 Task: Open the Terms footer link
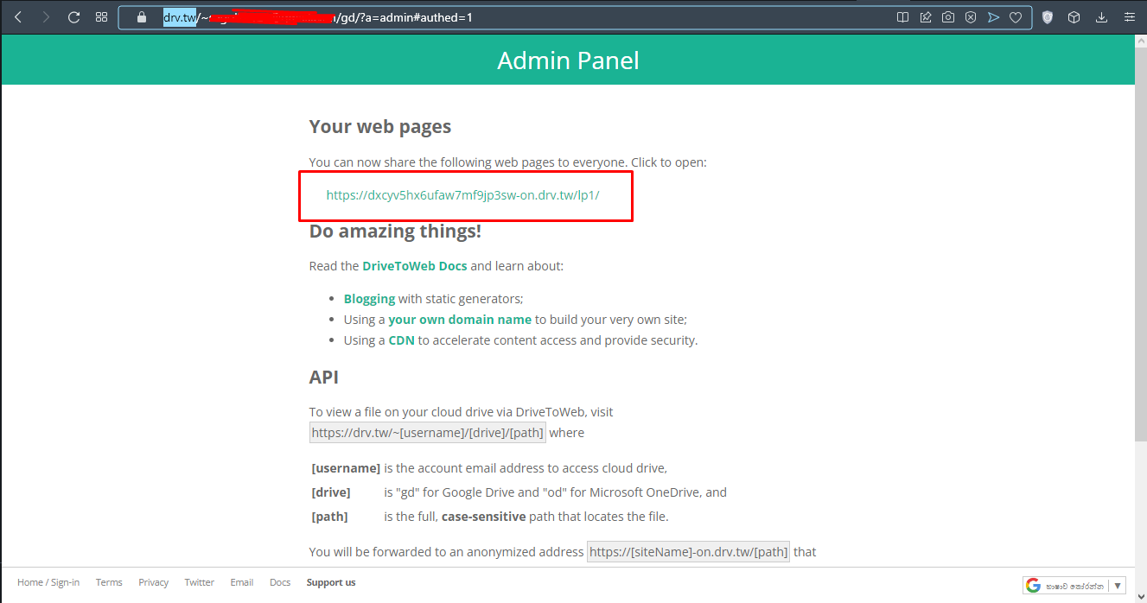tap(109, 582)
